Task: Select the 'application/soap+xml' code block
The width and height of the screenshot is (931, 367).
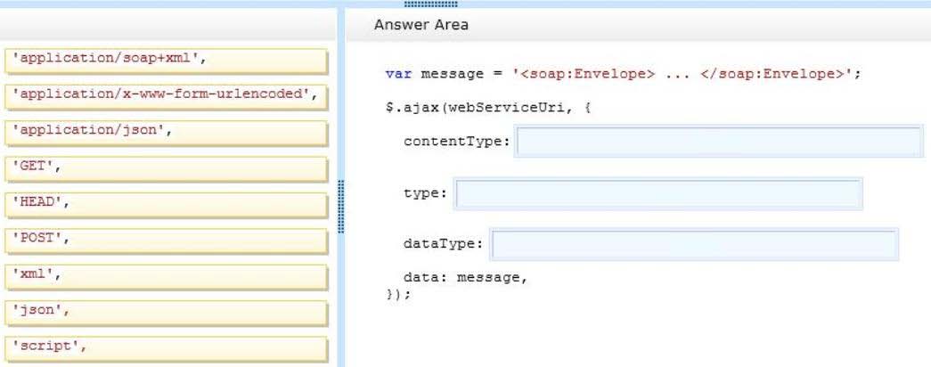Action: (x=167, y=61)
